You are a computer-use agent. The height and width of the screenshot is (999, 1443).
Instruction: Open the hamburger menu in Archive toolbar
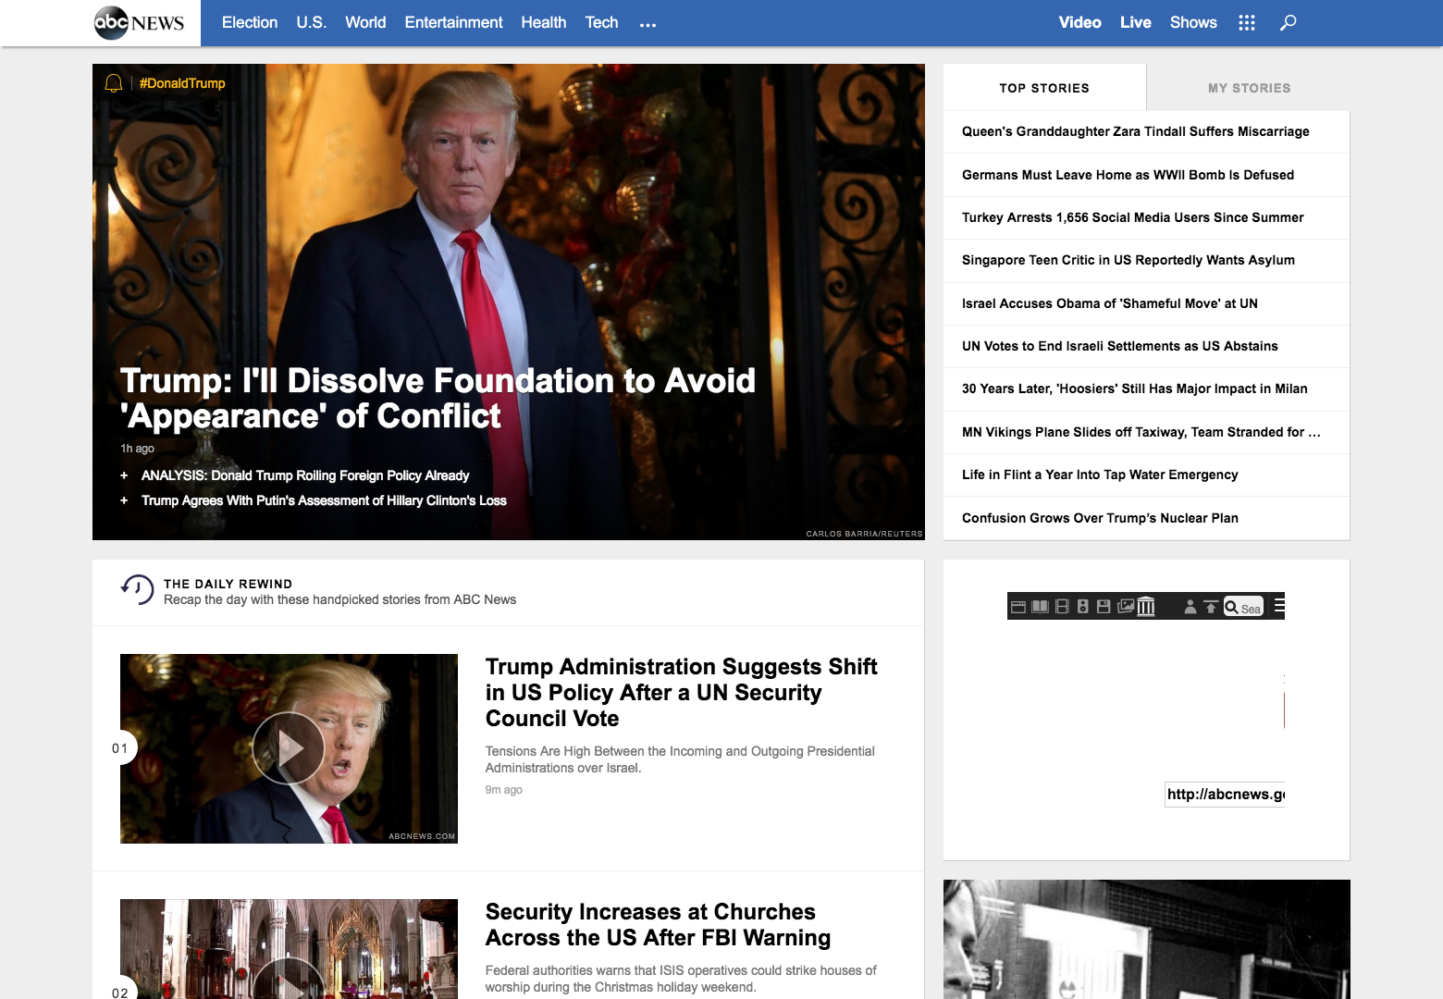point(1279,606)
